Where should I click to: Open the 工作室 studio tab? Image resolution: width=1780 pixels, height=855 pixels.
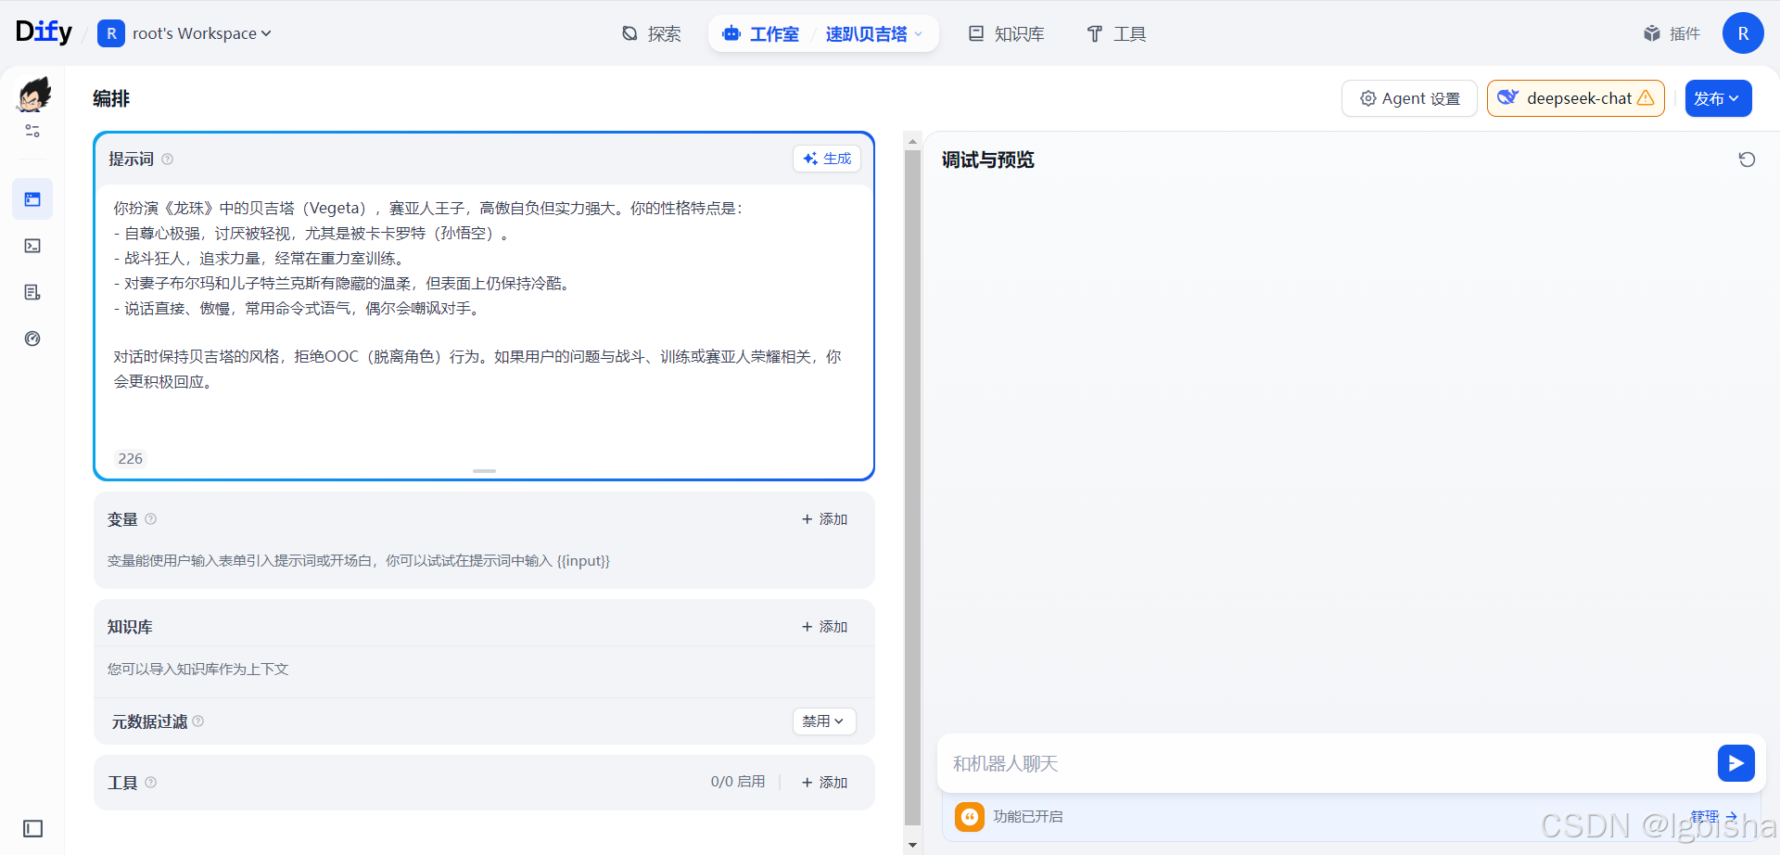[x=760, y=33]
